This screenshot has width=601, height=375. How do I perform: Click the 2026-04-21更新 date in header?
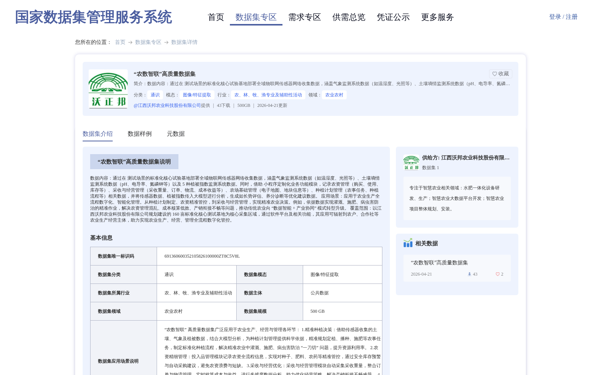click(272, 105)
